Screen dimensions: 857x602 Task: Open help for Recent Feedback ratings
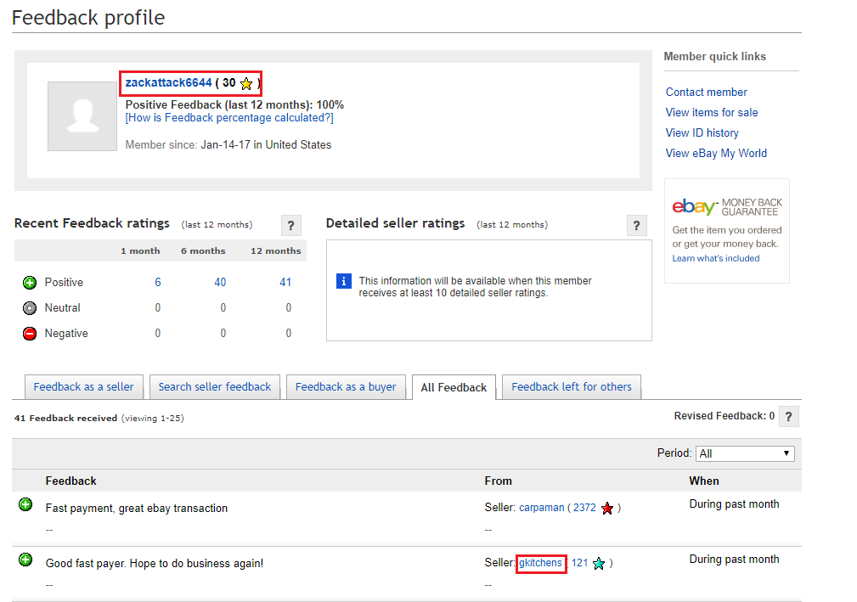coord(290,225)
